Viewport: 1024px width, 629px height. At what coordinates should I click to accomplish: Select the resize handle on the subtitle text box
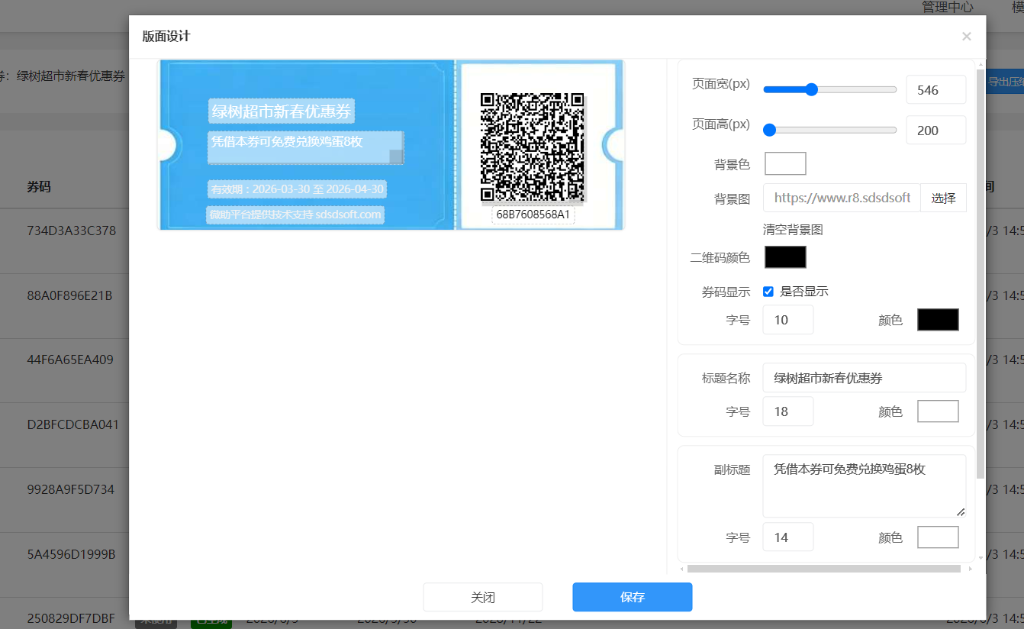coord(396,156)
